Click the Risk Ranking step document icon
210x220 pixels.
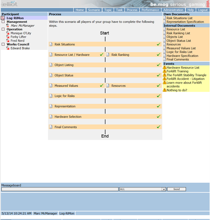108,55
